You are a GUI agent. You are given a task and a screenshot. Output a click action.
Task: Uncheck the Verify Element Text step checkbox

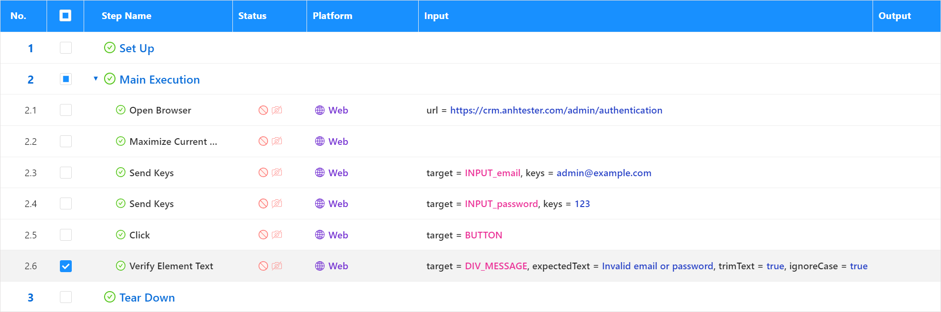click(66, 266)
